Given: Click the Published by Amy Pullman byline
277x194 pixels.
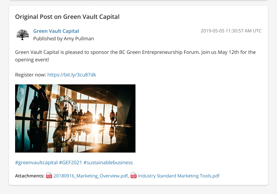Looking at the screenshot, I should [63, 39].
